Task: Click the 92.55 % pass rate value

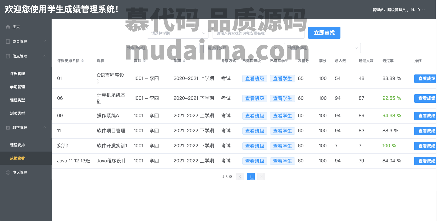Action: coord(392,98)
